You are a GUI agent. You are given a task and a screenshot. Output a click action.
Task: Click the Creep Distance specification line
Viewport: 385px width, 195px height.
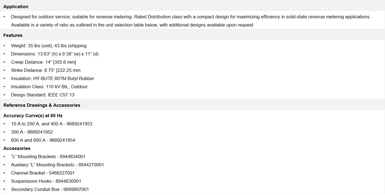tap(43, 62)
